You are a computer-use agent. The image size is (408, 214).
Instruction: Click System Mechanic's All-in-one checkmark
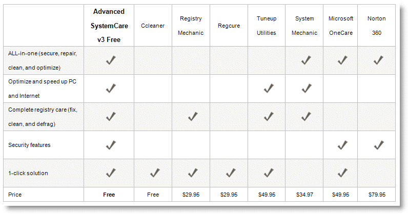tap(306, 60)
